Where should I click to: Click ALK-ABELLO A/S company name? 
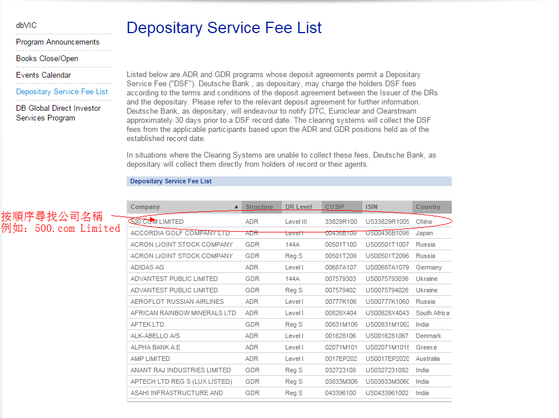click(x=155, y=336)
